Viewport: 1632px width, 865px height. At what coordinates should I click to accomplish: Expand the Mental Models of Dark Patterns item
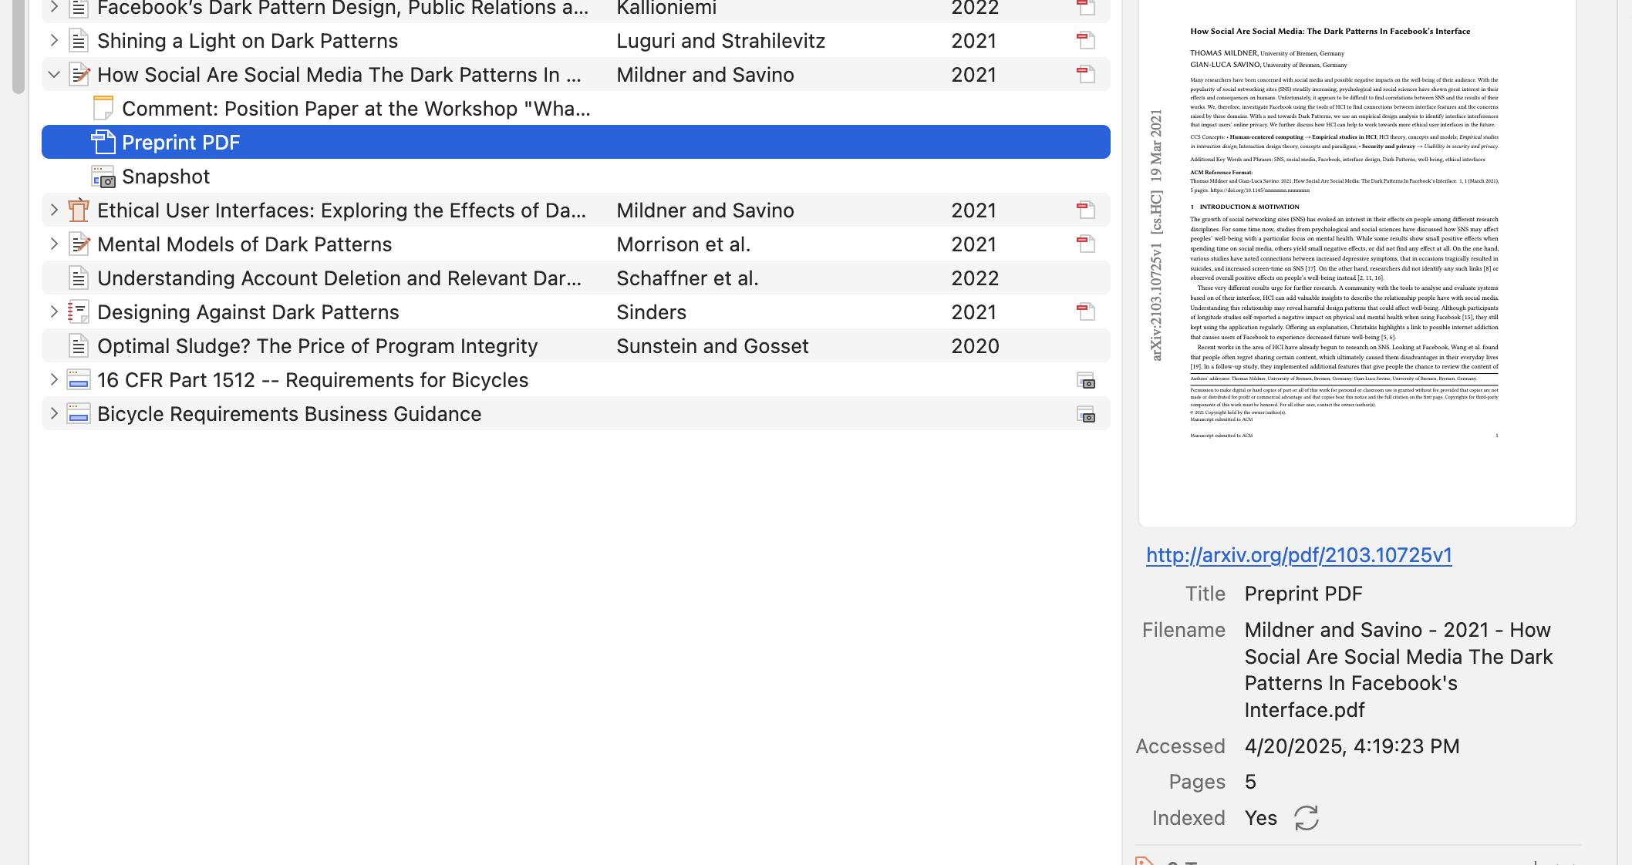(x=54, y=244)
